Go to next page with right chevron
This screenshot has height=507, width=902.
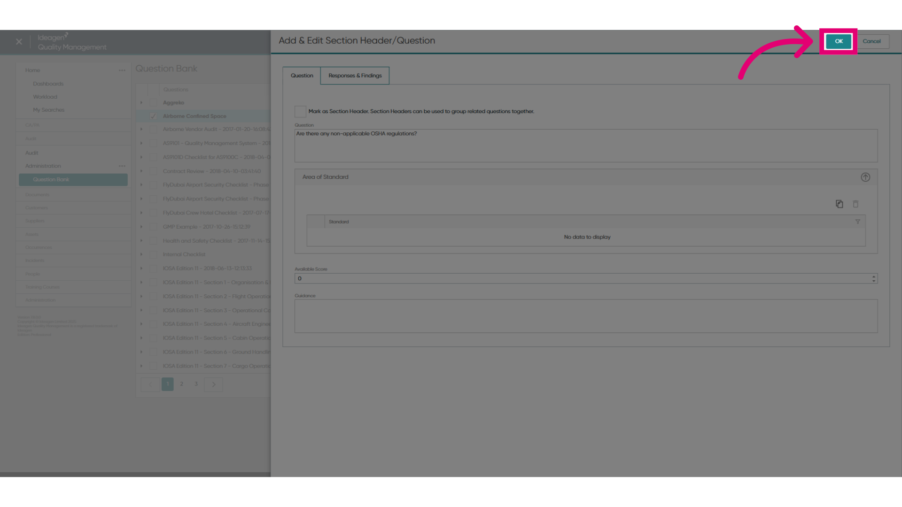pos(214,384)
